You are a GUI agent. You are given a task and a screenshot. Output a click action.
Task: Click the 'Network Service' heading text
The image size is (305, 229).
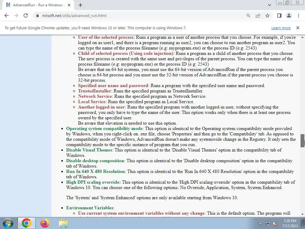(95, 96)
